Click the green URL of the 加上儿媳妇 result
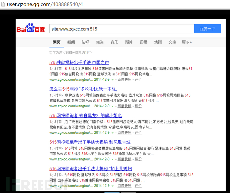 (71, 186)
